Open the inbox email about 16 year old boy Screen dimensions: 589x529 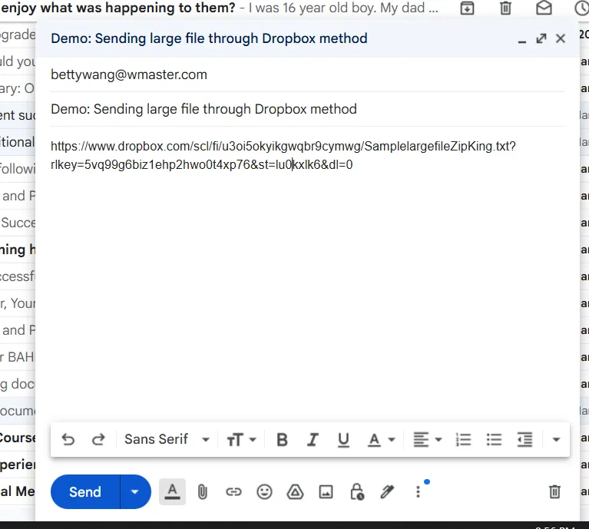220,8
